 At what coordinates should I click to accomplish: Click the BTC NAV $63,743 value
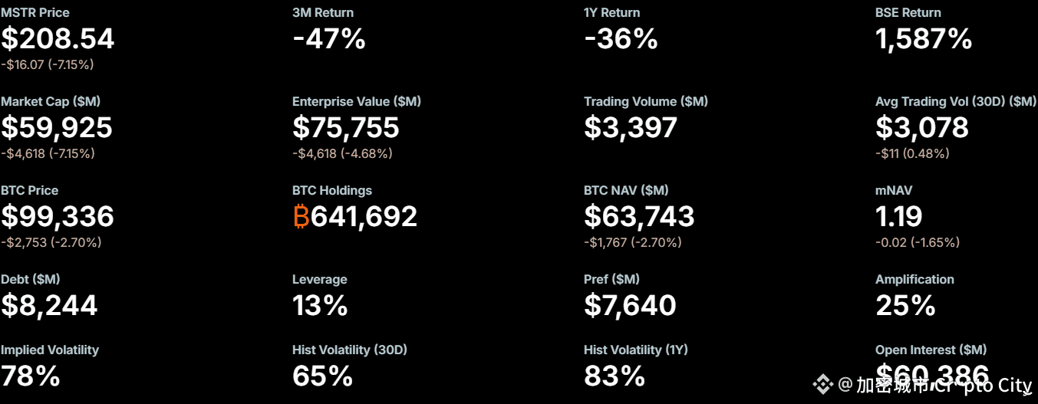tap(639, 217)
